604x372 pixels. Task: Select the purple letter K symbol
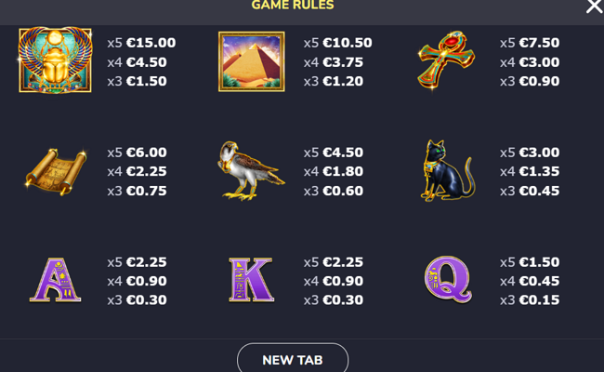pyautogui.click(x=251, y=280)
